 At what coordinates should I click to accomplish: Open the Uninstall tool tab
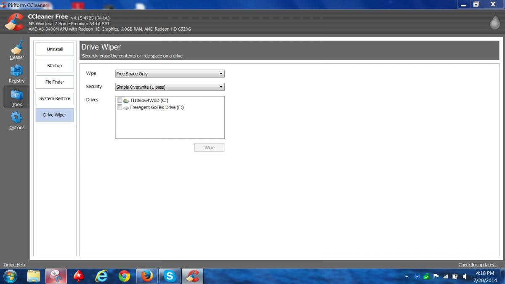[x=55, y=49]
